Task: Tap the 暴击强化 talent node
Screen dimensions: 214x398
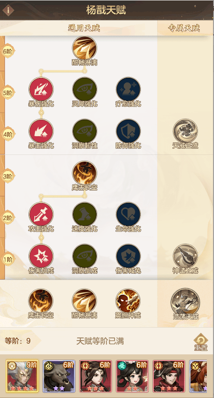Action: 41,131
